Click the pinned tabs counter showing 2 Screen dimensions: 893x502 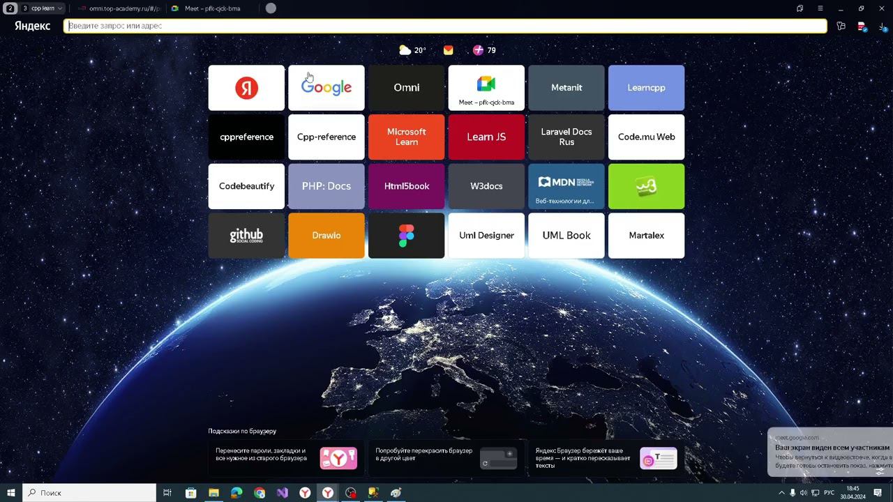point(10,8)
